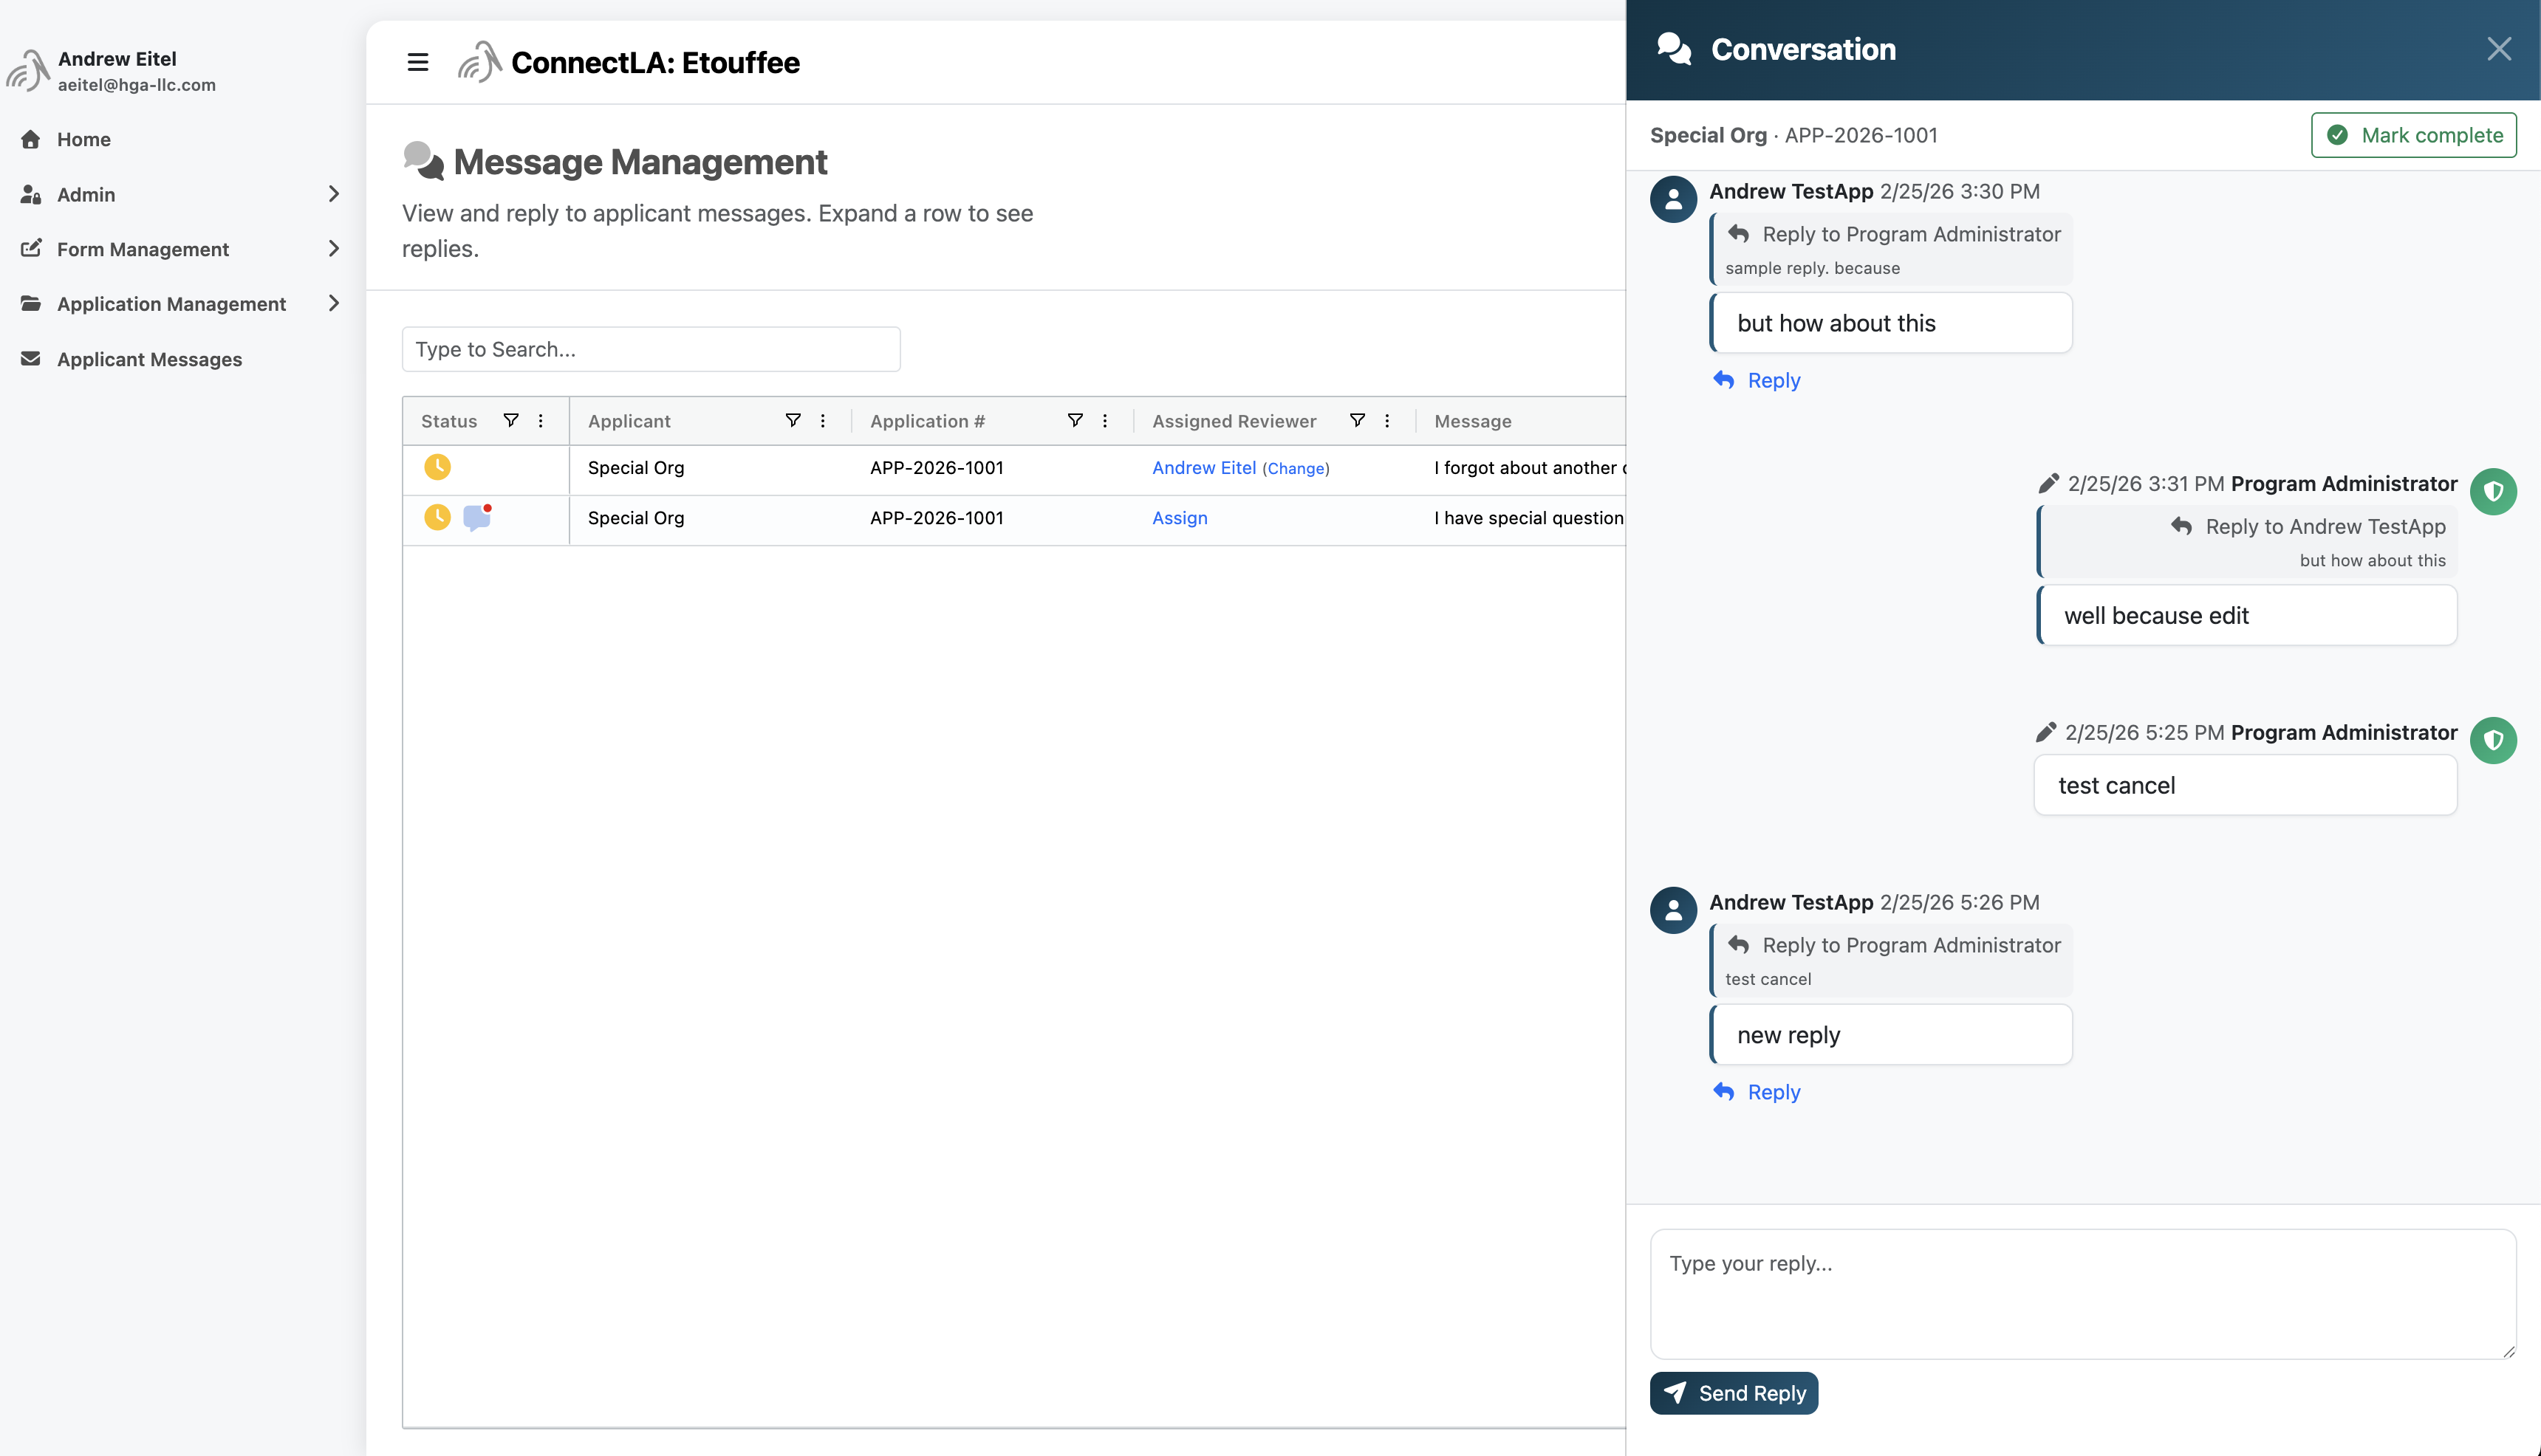2541x1456 pixels.
Task: Click the paper plane icon on Send Reply
Action: coord(1677,1392)
